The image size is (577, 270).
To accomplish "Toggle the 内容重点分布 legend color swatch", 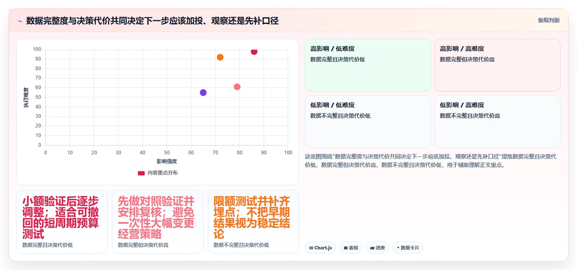I will click(x=141, y=173).
